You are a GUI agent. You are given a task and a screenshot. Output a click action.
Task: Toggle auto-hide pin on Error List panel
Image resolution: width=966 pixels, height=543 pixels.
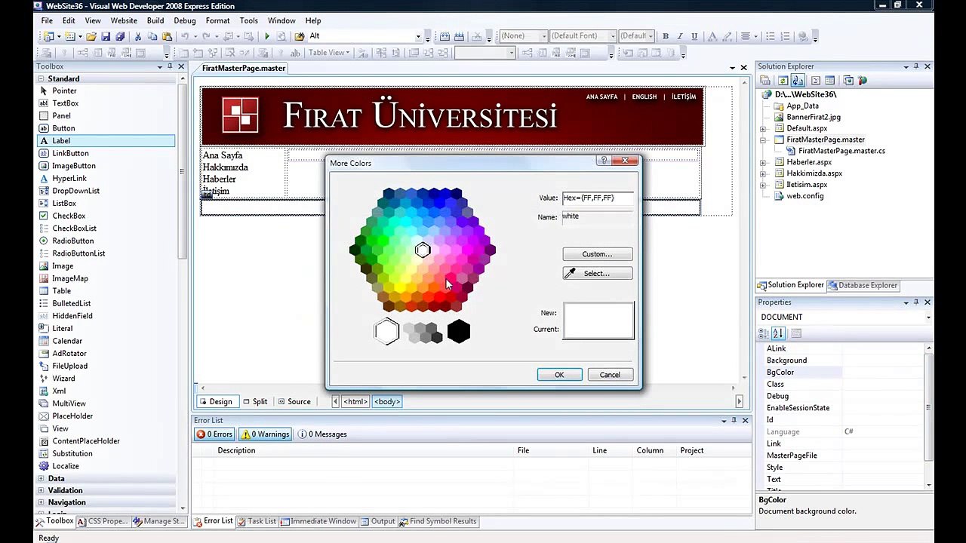734,420
